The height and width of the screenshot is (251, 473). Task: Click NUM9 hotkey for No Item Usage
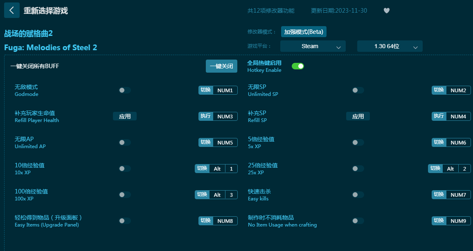pos(458,221)
